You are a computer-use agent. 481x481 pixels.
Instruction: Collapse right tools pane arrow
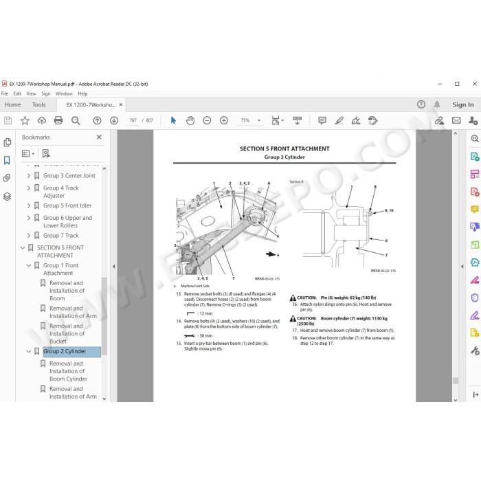click(x=462, y=267)
